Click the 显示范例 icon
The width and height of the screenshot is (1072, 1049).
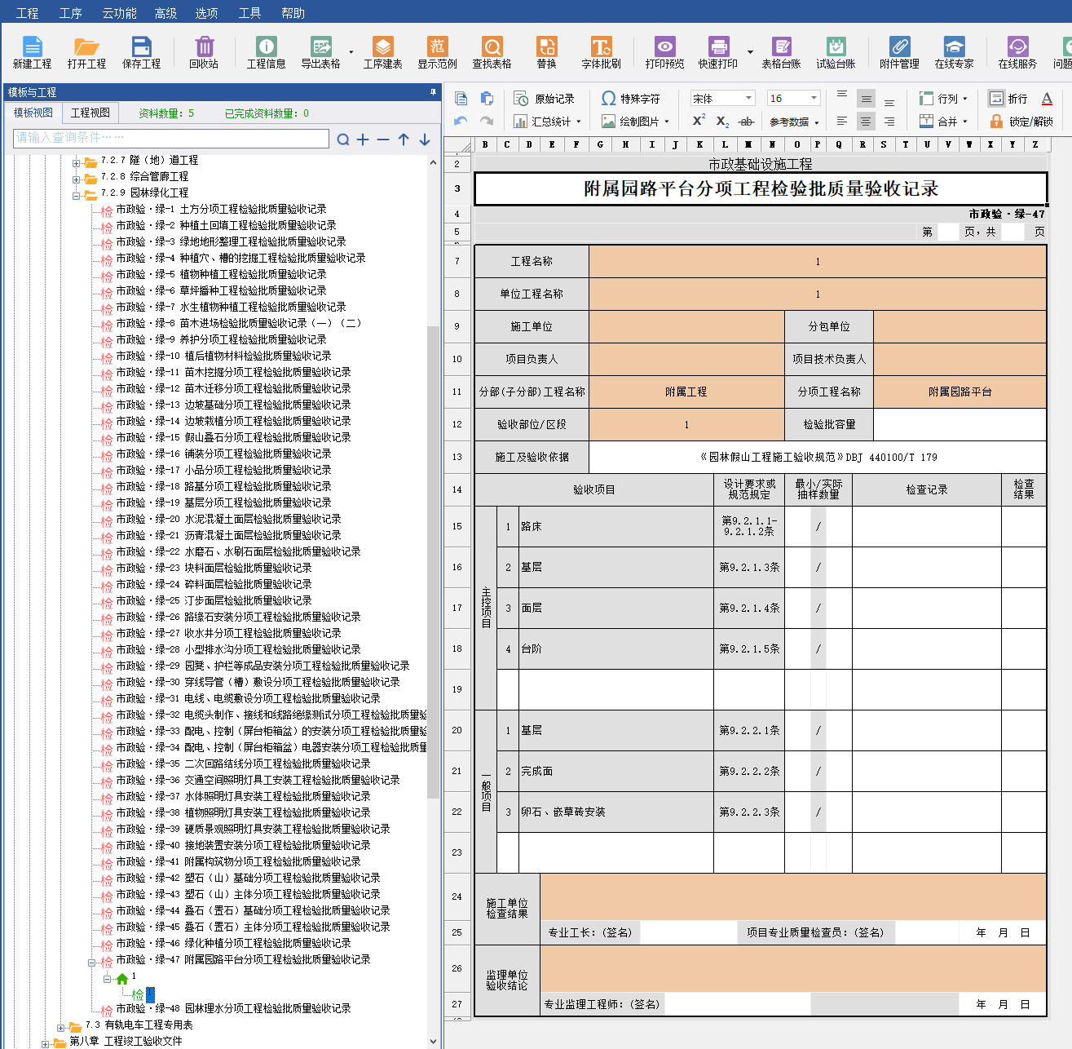[x=437, y=52]
